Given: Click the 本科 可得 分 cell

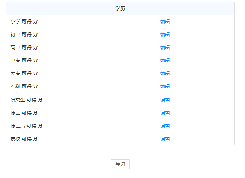Looking at the screenshot, I should click(24, 86).
